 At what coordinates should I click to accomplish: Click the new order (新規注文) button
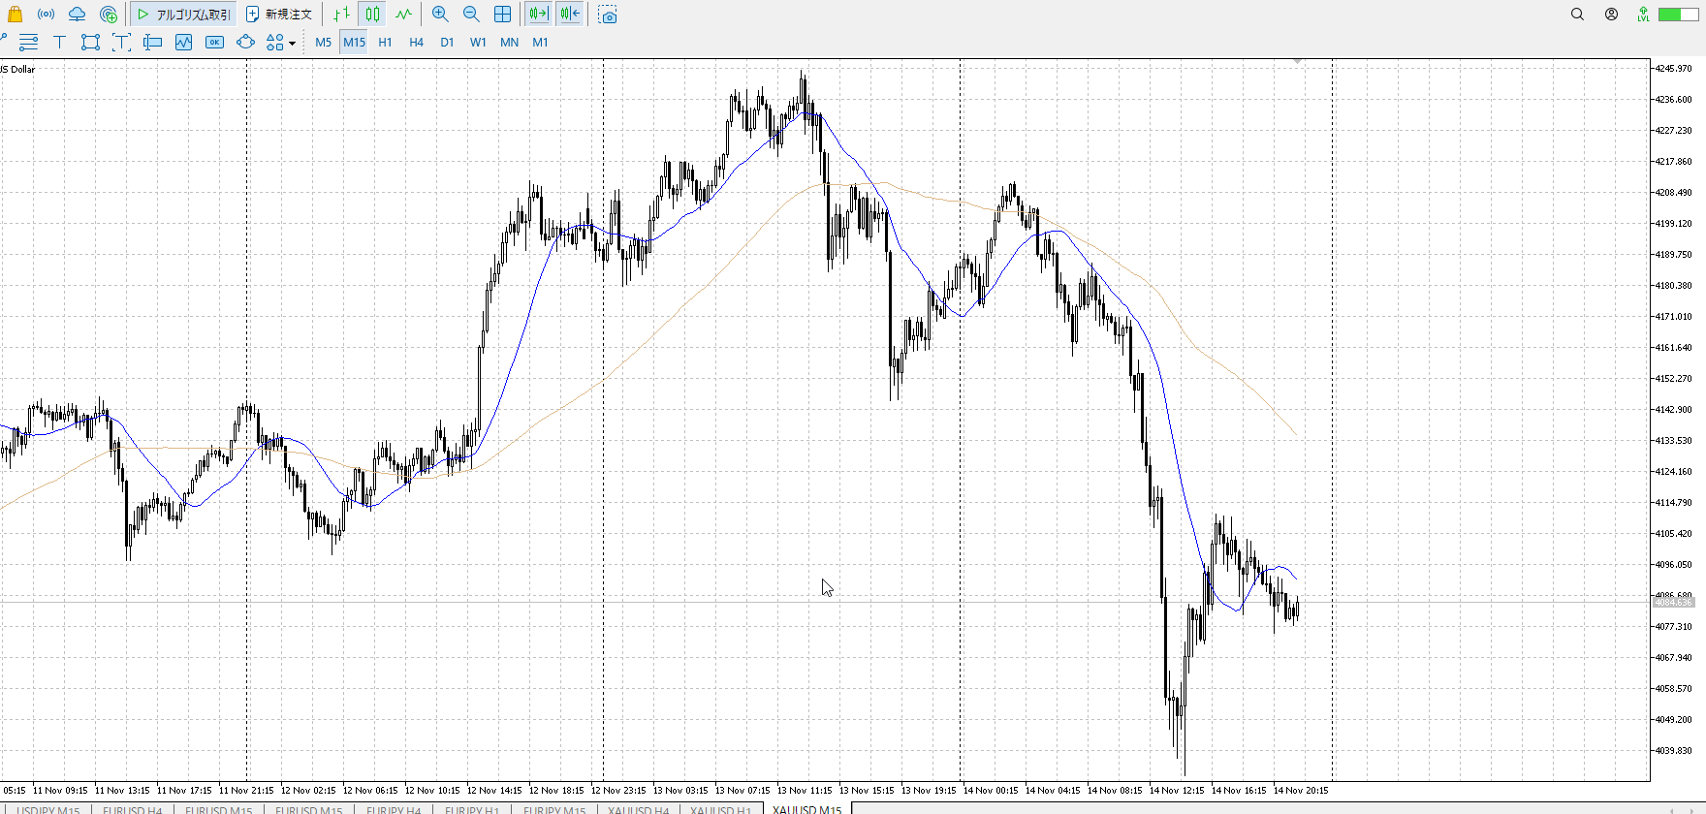tap(279, 15)
